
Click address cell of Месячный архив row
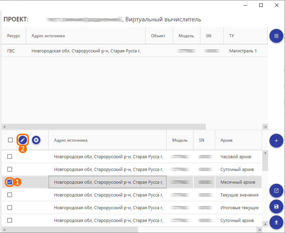pos(107,182)
